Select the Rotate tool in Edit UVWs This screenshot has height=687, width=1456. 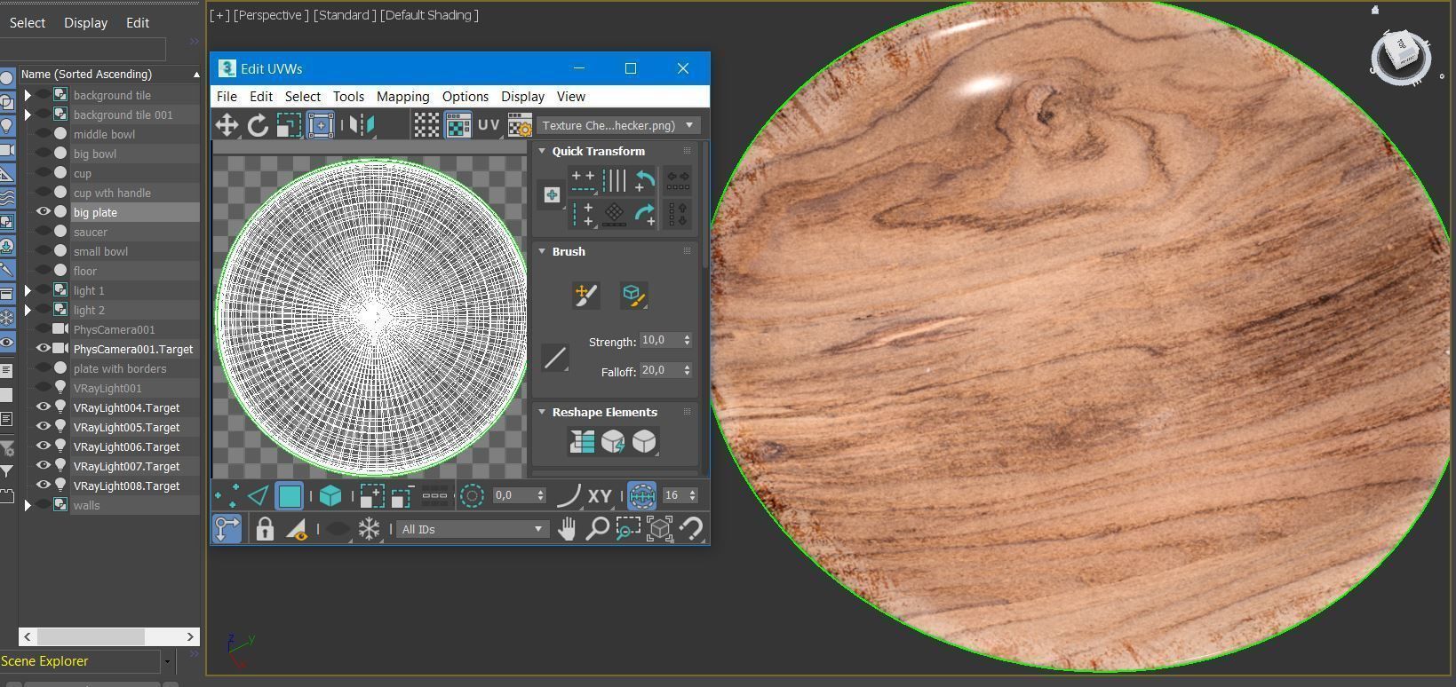(x=258, y=125)
